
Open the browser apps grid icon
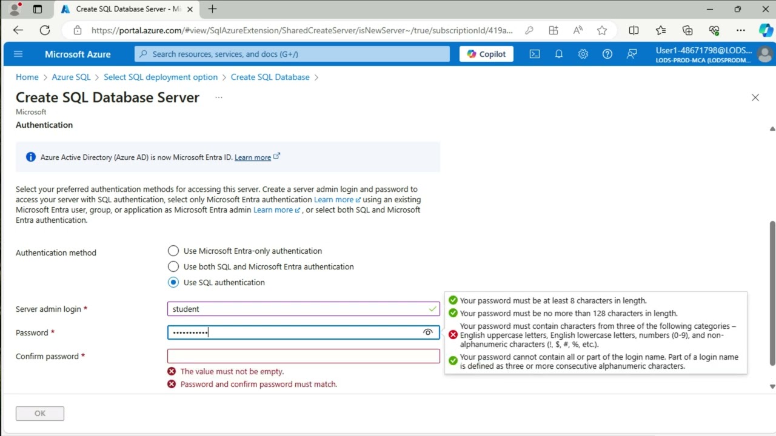click(554, 30)
